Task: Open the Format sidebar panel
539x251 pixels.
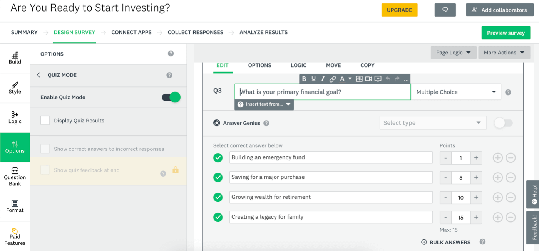Action: click(x=15, y=206)
